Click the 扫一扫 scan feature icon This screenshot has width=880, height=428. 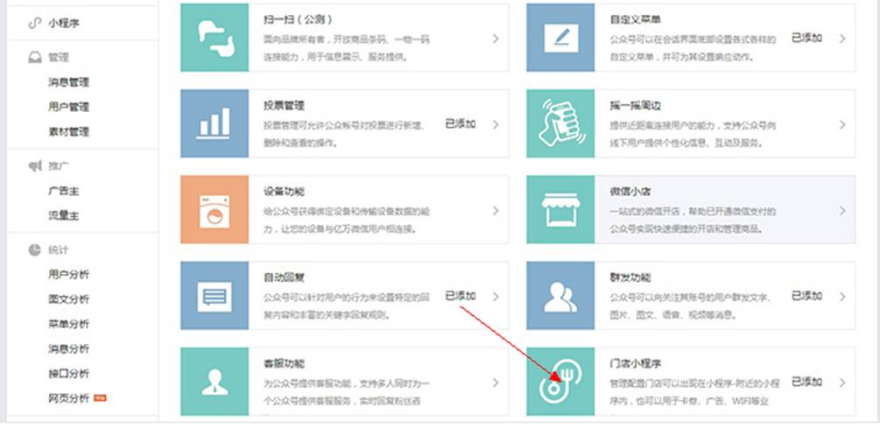(214, 38)
